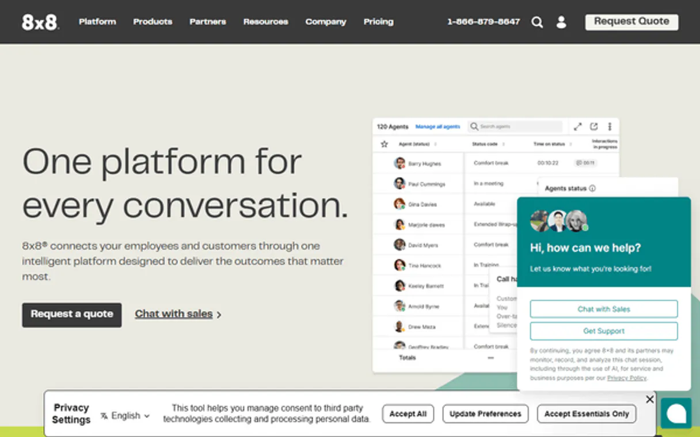Click the open-in-new-window icon in agents panel
The width and height of the screenshot is (700, 437).
click(594, 126)
